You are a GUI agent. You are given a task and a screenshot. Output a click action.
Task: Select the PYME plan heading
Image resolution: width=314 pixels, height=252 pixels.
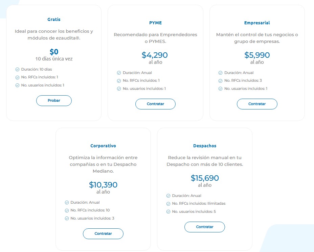click(x=155, y=23)
